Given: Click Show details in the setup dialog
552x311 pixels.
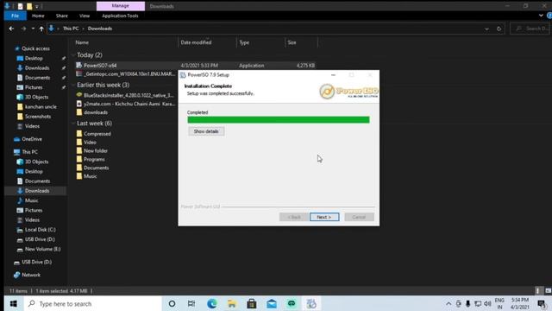Looking at the screenshot, I should [206, 131].
